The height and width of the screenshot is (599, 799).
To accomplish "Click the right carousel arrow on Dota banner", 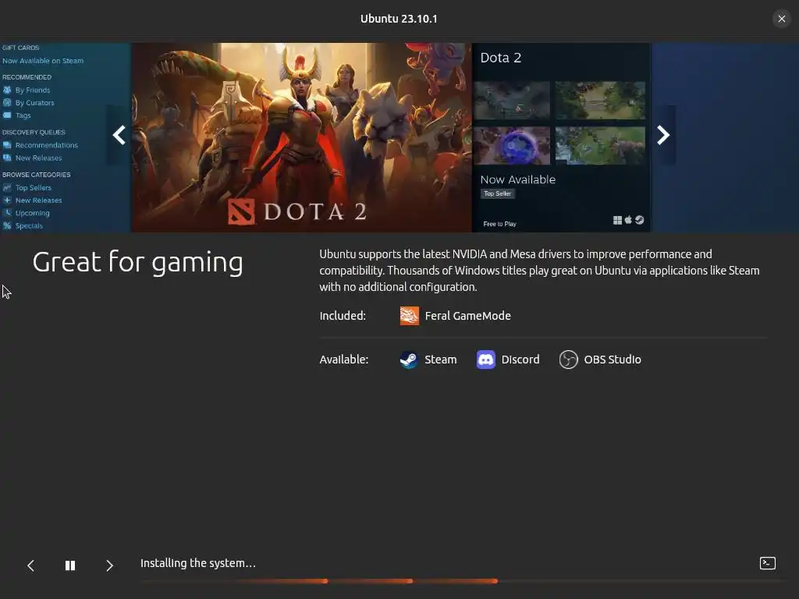I will [x=663, y=135].
